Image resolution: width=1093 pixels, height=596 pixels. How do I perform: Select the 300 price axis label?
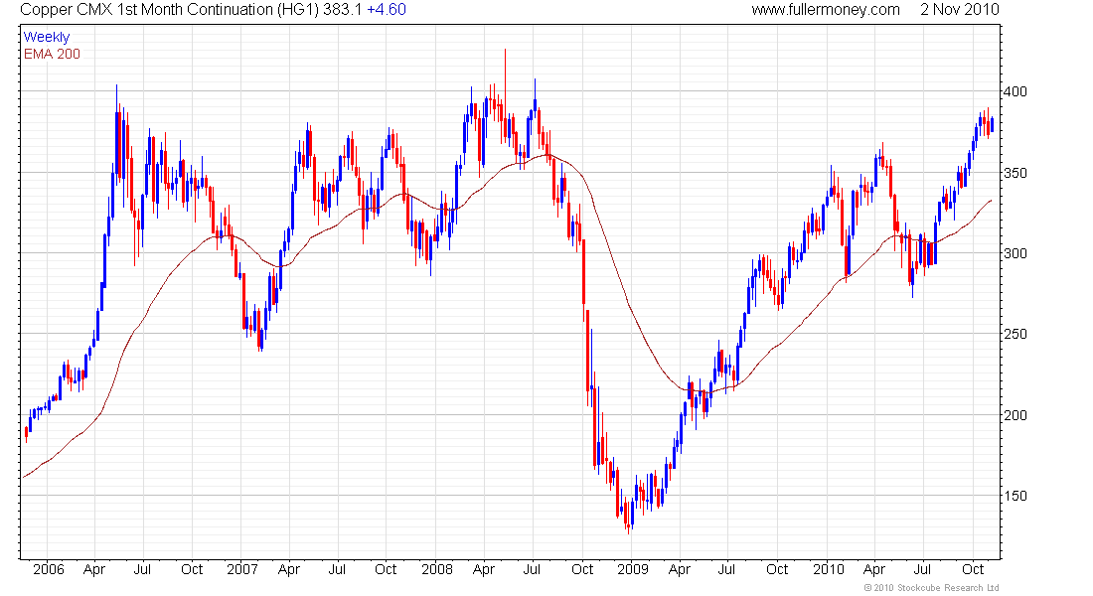[x=1015, y=253]
